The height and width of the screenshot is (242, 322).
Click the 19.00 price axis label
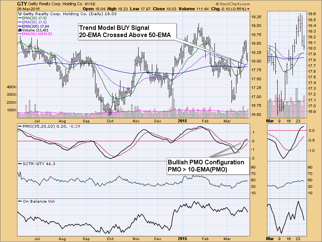coord(256,26)
